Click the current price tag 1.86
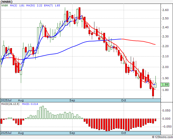This screenshot has height=139, width=173. point(165,85)
